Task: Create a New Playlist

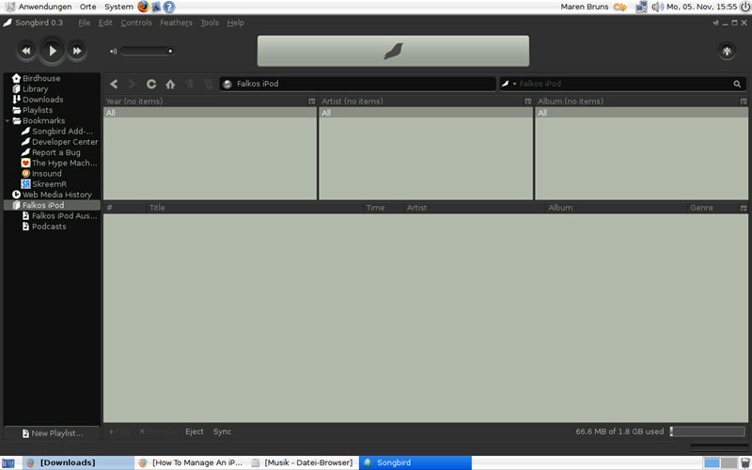Action: (52, 433)
